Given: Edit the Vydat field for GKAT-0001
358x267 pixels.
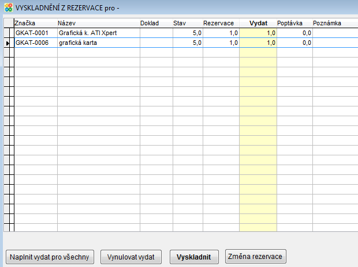Looking at the screenshot, I should (x=258, y=33).
